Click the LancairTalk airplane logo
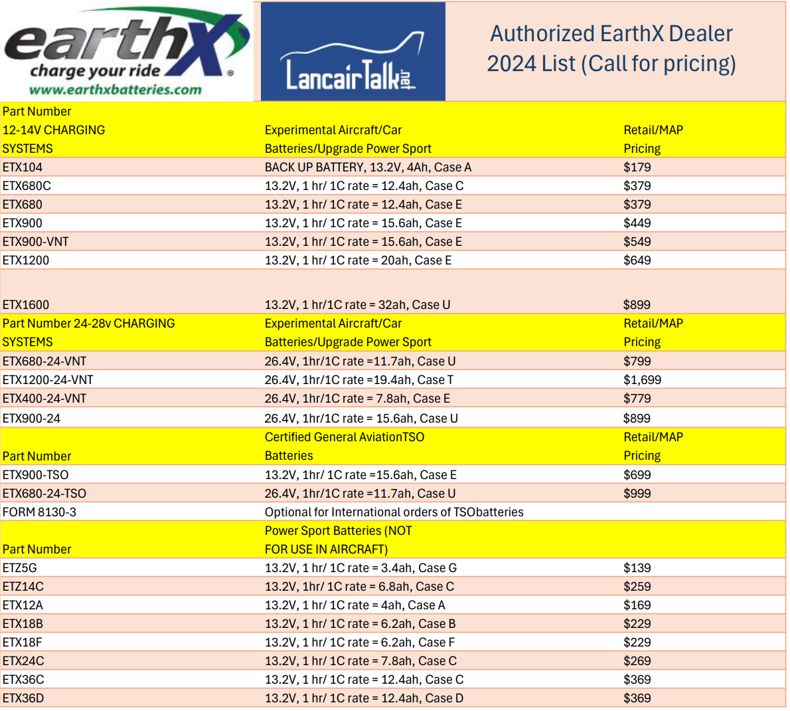The width and height of the screenshot is (790, 711). (x=353, y=52)
